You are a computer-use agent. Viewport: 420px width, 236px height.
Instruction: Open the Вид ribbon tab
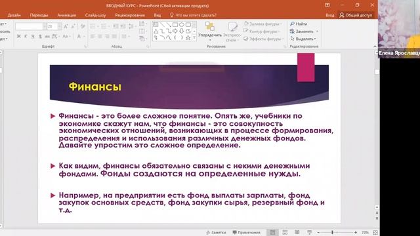pyautogui.click(x=157, y=15)
